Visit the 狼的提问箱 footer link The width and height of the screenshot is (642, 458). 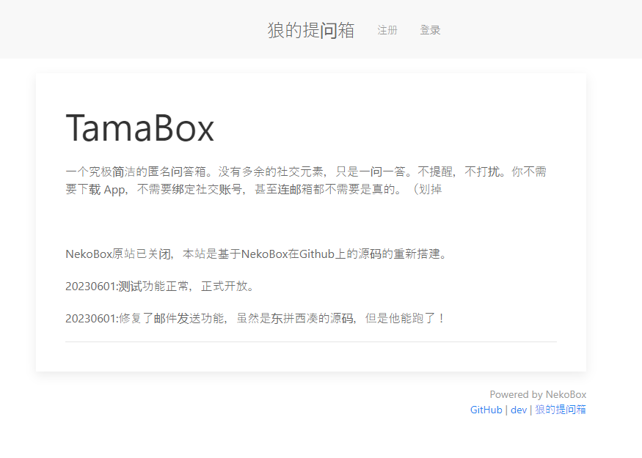click(x=561, y=410)
